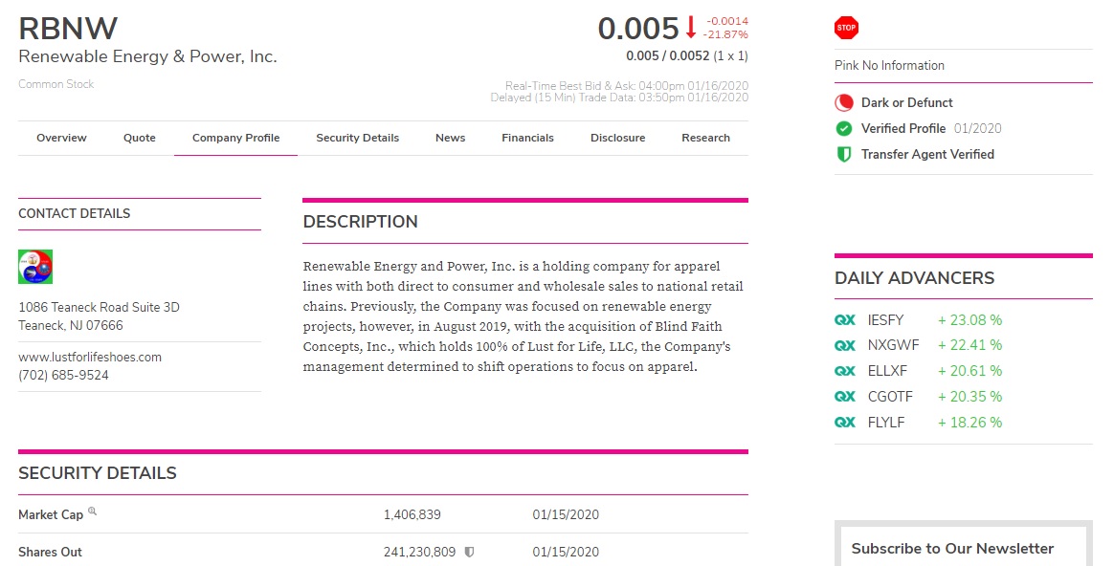Click the RBNW ticker heading

pyautogui.click(x=68, y=29)
